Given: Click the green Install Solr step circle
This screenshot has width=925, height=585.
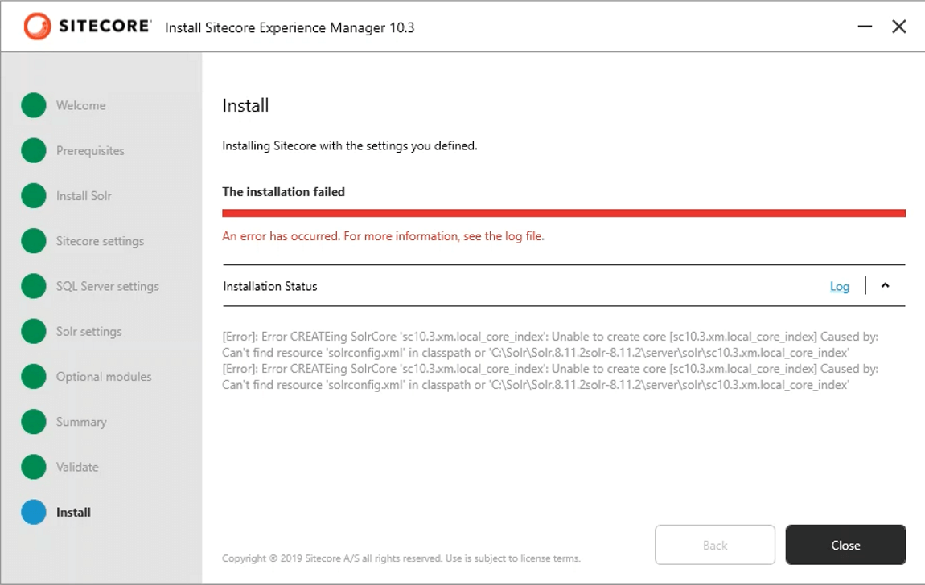Looking at the screenshot, I should [x=34, y=196].
